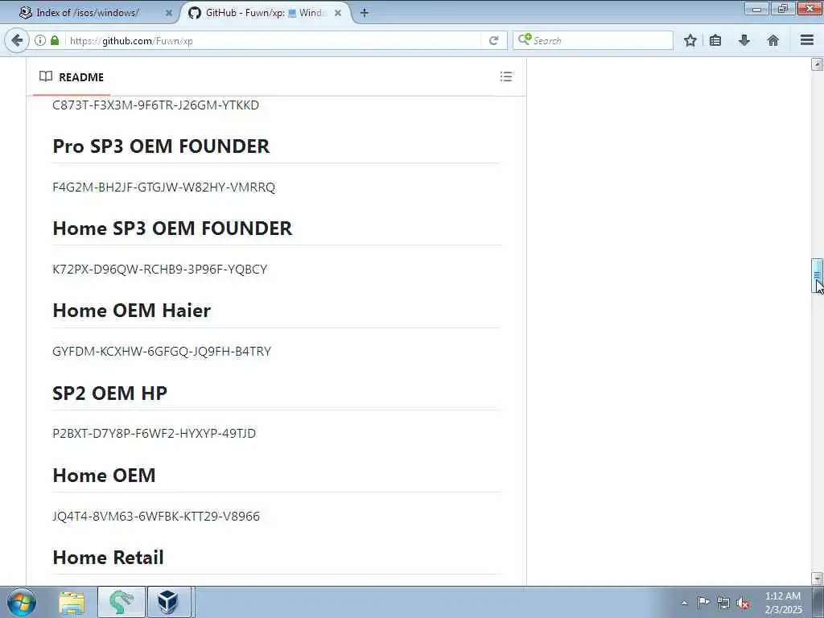This screenshot has height=618, width=824.
Task: View the green padlock security details
Action: point(55,40)
